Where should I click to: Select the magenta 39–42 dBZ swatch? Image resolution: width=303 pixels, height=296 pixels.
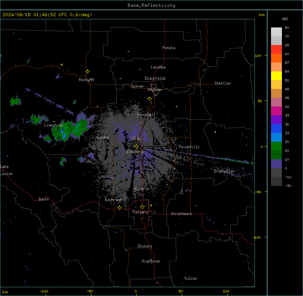[276, 111]
